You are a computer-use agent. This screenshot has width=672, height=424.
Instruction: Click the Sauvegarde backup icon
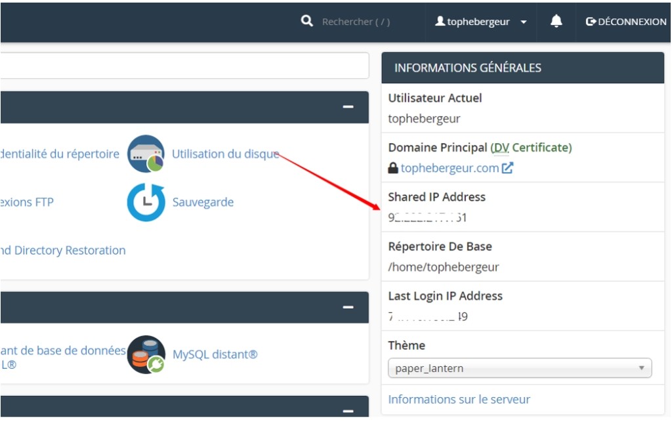click(146, 202)
